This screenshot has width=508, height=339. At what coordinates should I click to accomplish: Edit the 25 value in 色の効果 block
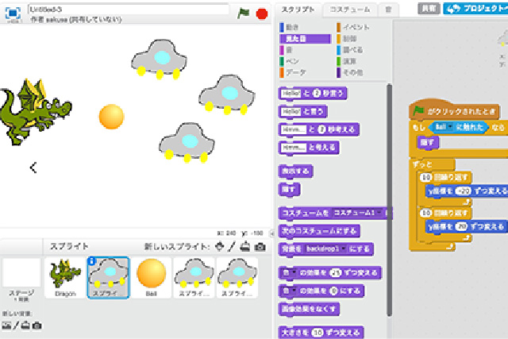tap(336, 273)
